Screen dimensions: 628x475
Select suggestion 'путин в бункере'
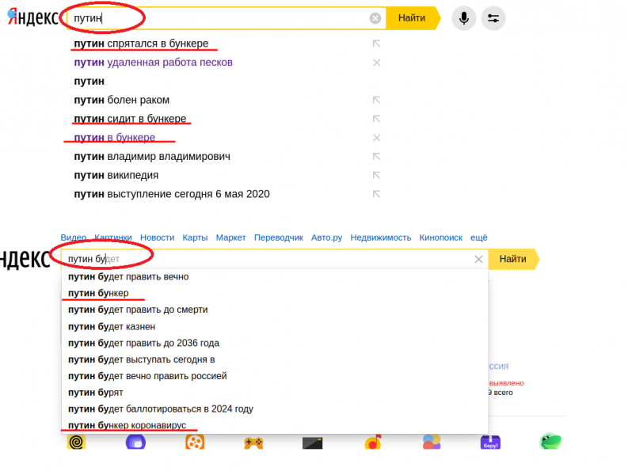pyautogui.click(x=114, y=138)
